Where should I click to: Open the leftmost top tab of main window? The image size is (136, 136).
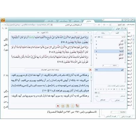50,21
